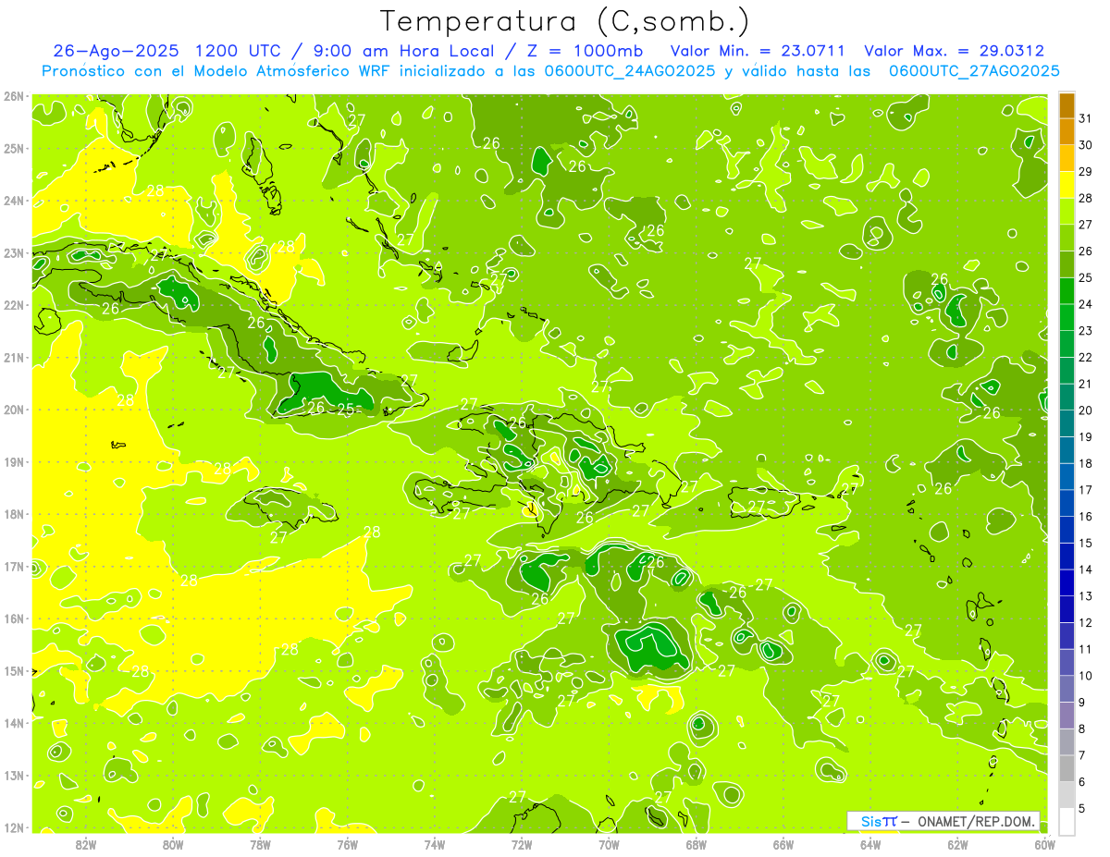Click the light grey legend swatch between 5 and 6
Viewport: 1110px width, 857px height.
pos(1067,794)
